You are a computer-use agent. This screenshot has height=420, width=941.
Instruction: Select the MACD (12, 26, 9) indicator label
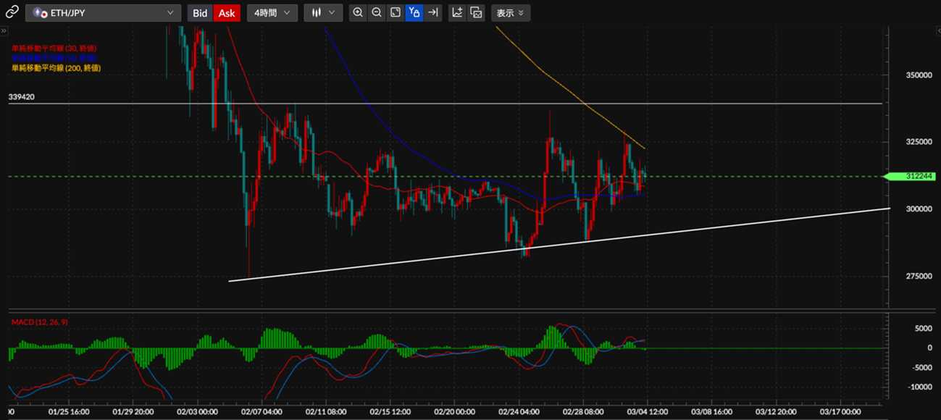[41, 322]
